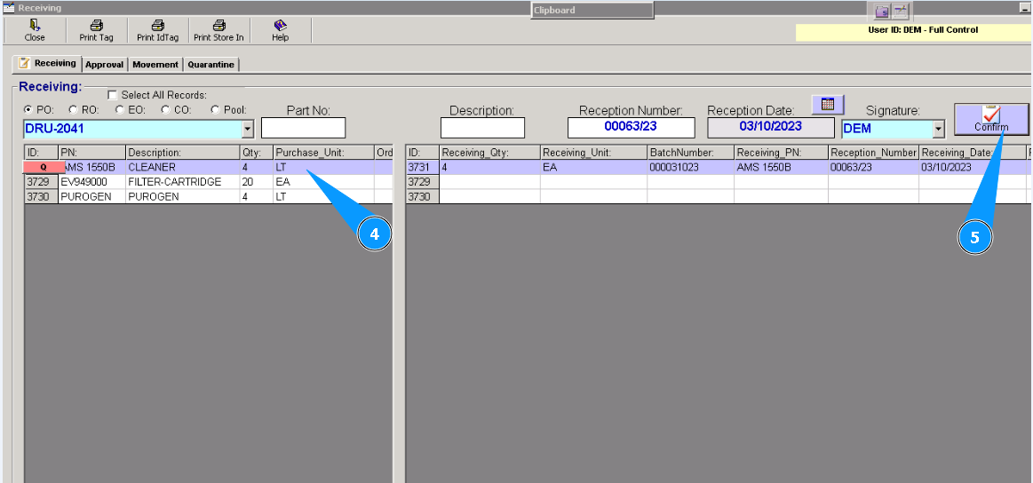Switch to the Approval tab
This screenshot has height=483, width=1033.
click(104, 65)
